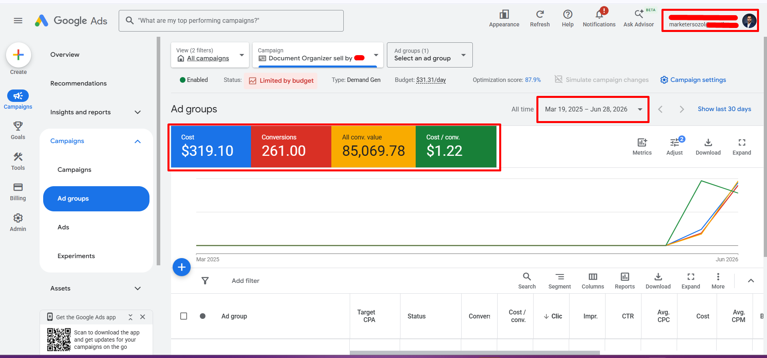Viewport: 767px width, 358px height.
Task: Go to next date range
Action: (682, 109)
